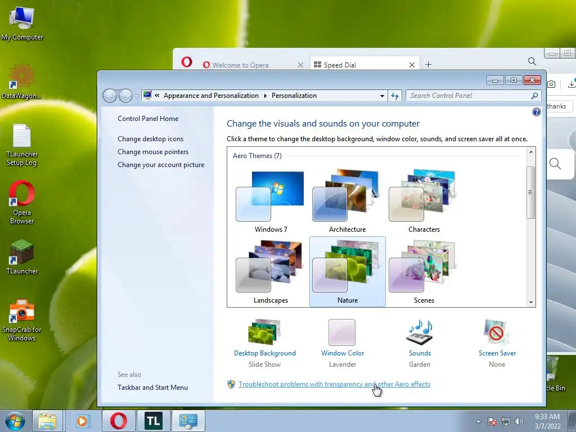Select Control Panel taskbar button
Viewport: 576px width, 432px height.
(x=188, y=421)
